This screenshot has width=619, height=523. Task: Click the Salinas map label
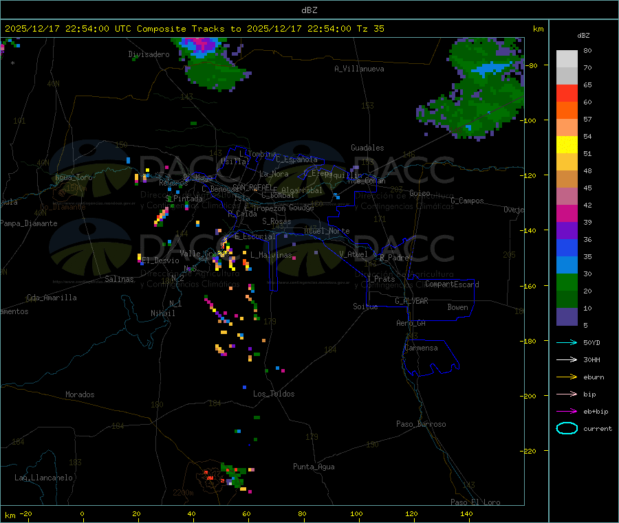coord(119,279)
